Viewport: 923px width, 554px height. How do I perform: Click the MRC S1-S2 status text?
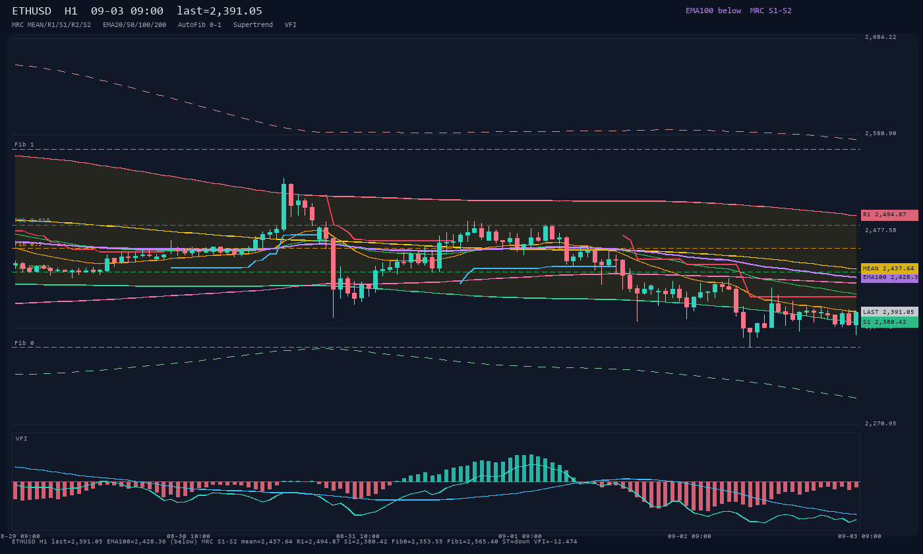(x=771, y=11)
